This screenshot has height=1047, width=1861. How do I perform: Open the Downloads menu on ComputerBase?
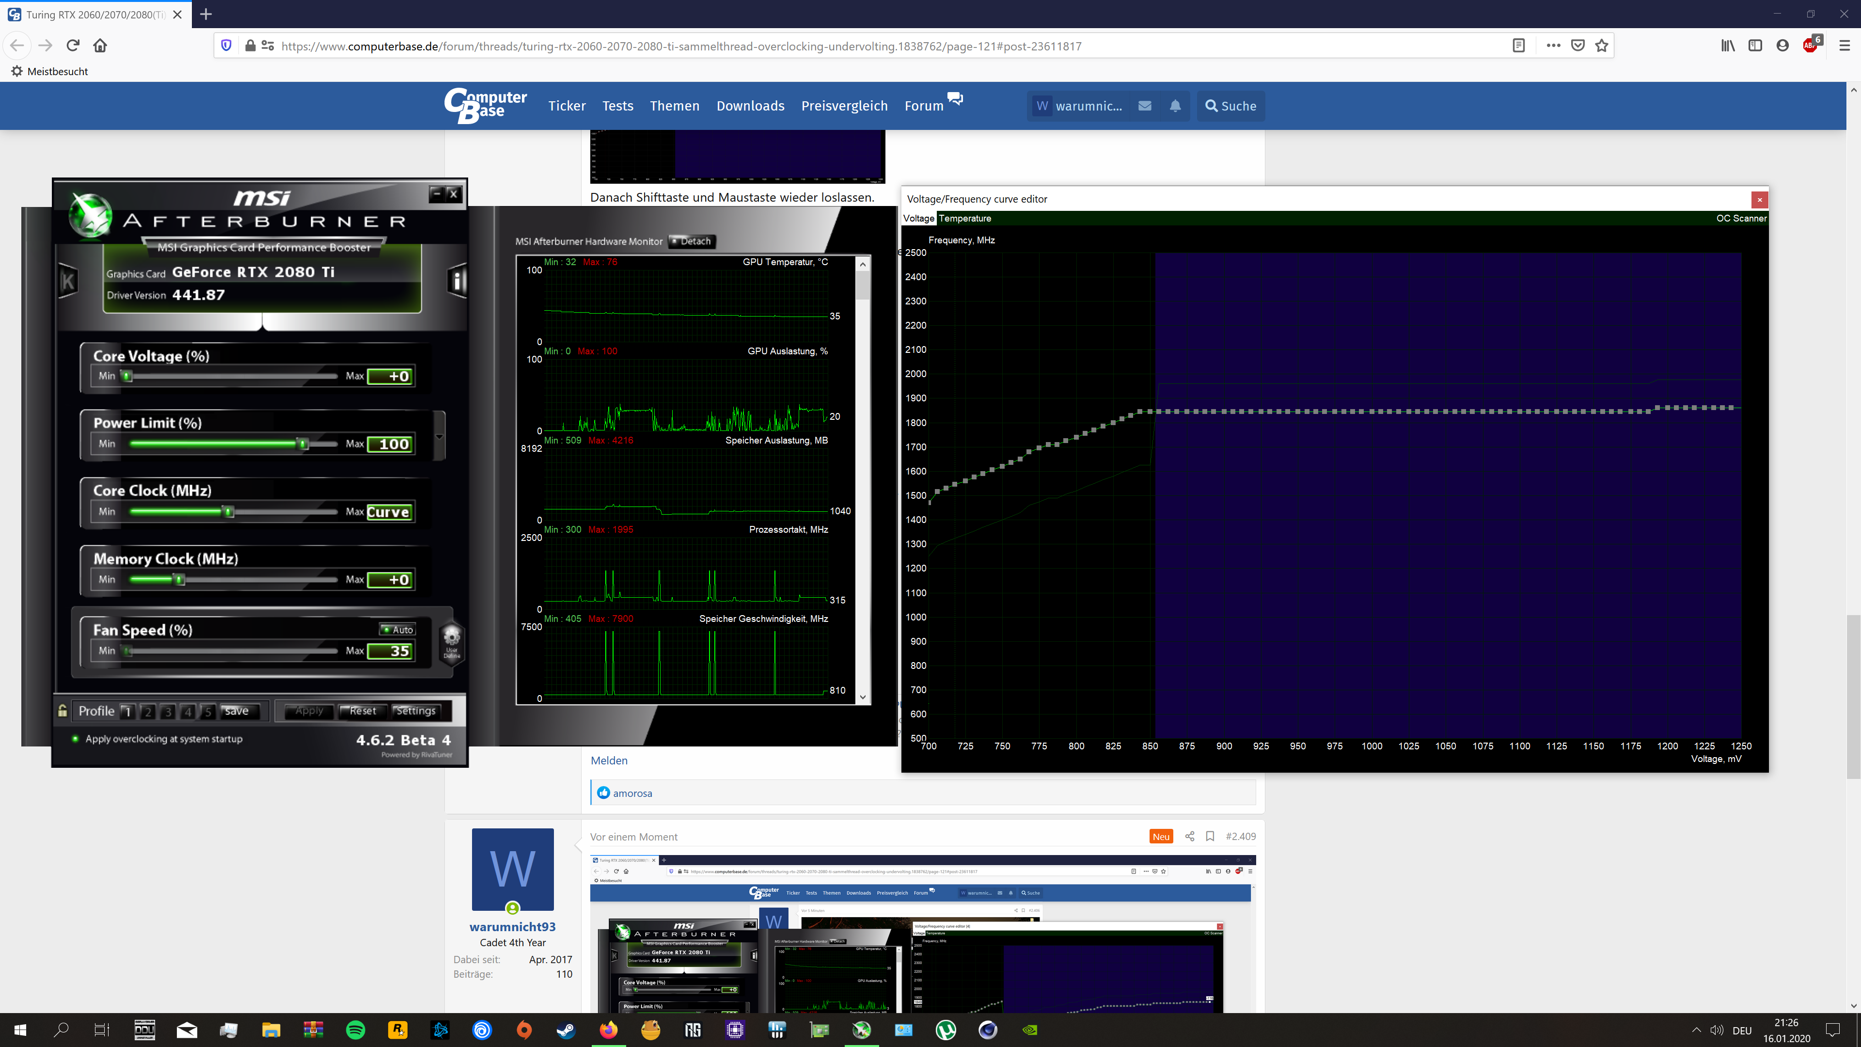[x=750, y=106]
